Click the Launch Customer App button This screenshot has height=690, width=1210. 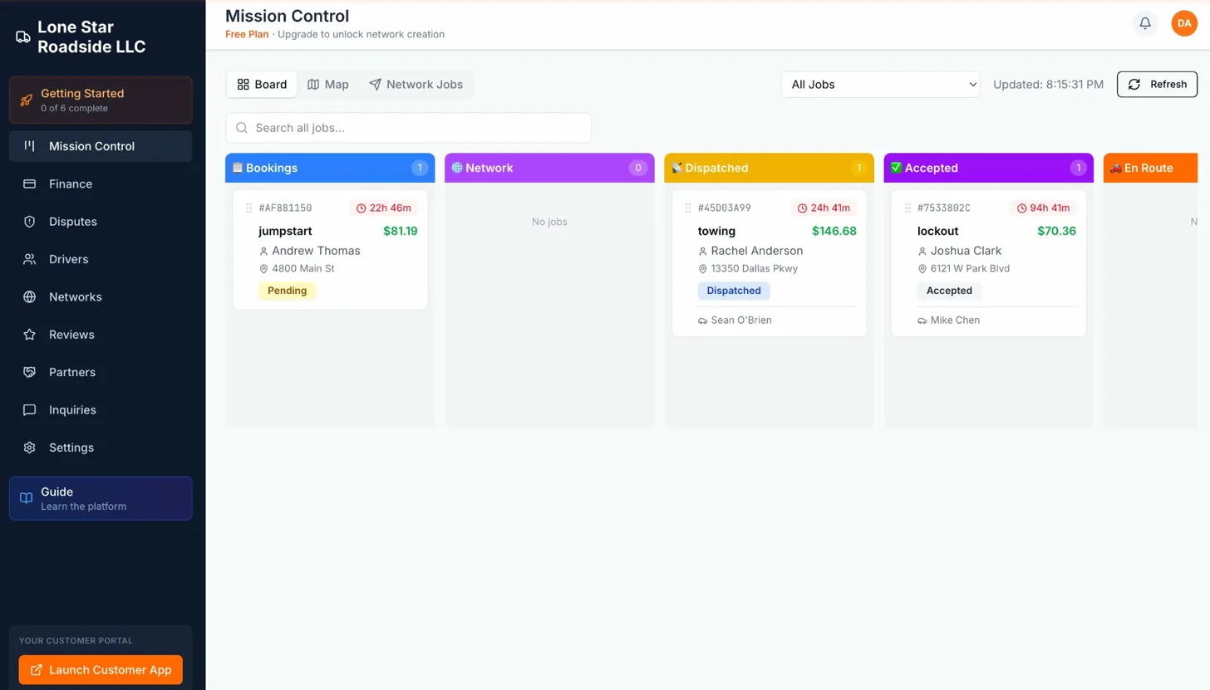tap(100, 669)
